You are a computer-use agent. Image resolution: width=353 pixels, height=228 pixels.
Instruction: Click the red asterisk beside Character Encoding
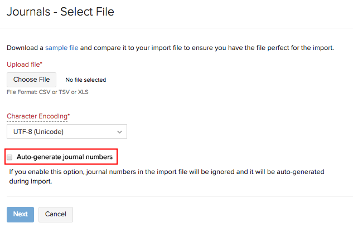click(69, 115)
